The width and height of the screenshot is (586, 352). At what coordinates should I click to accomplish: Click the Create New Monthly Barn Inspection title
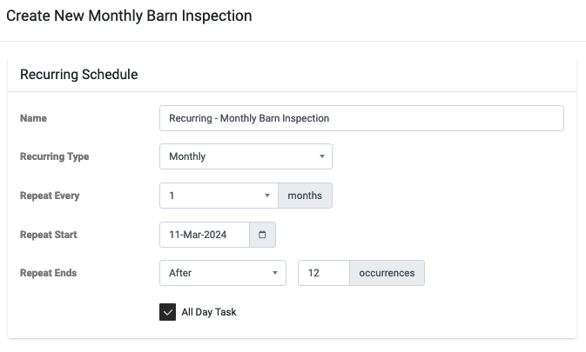(x=130, y=16)
